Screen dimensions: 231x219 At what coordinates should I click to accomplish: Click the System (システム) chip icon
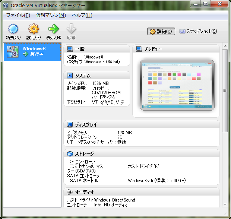click(70, 75)
